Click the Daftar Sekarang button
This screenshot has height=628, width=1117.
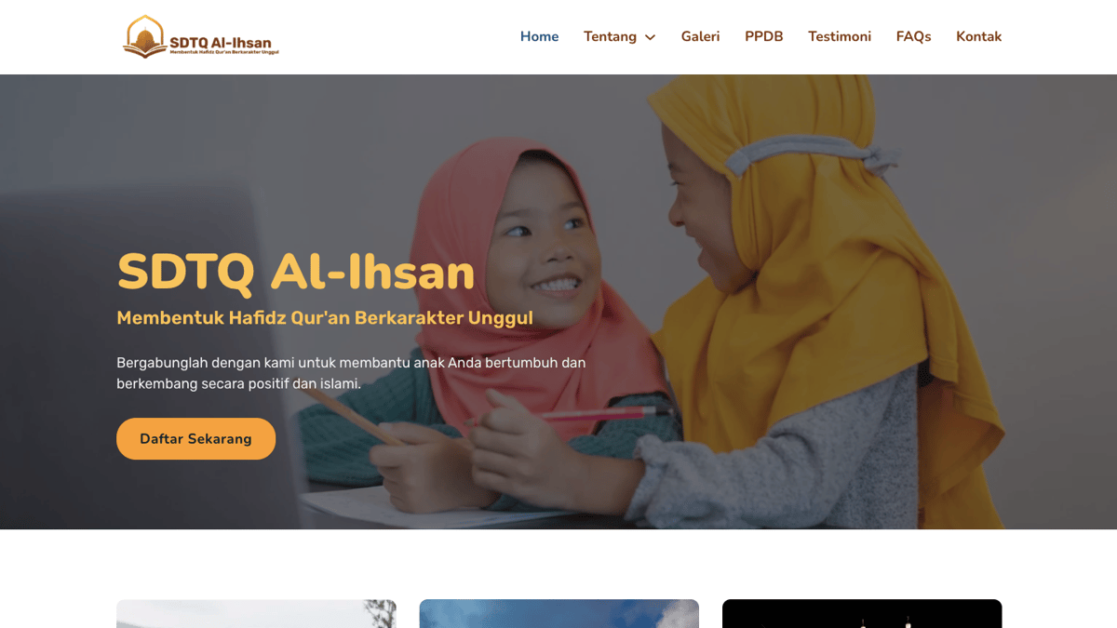pyautogui.click(x=195, y=438)
